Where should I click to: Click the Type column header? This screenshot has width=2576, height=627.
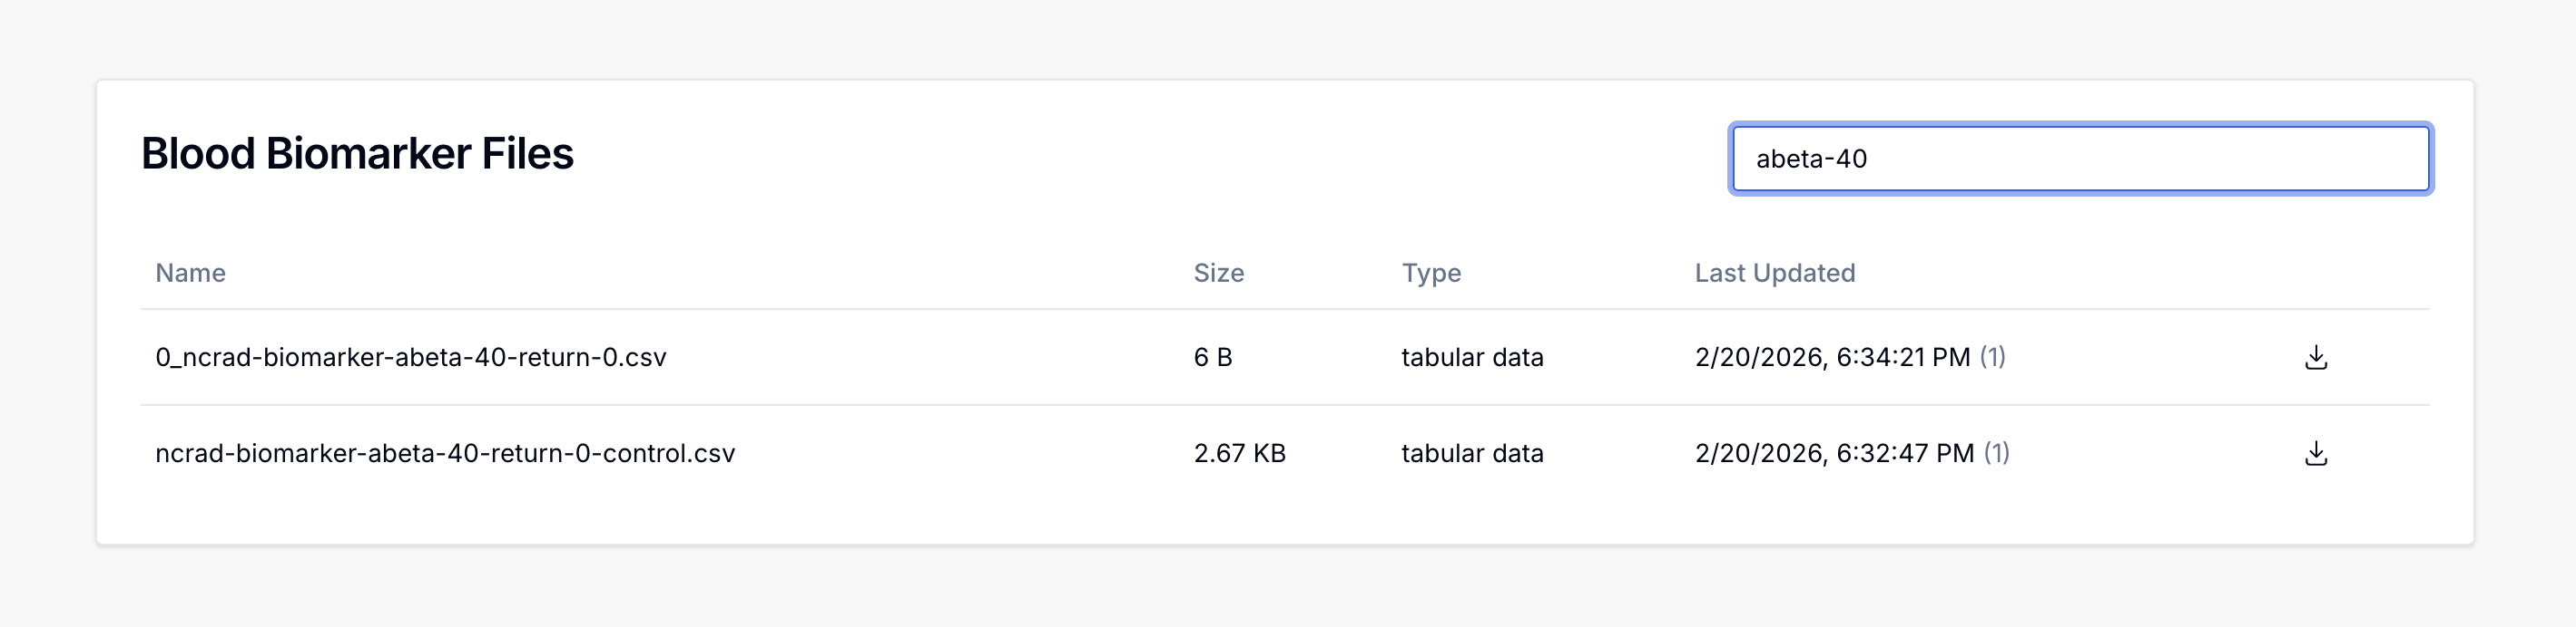coord(1430,273)
